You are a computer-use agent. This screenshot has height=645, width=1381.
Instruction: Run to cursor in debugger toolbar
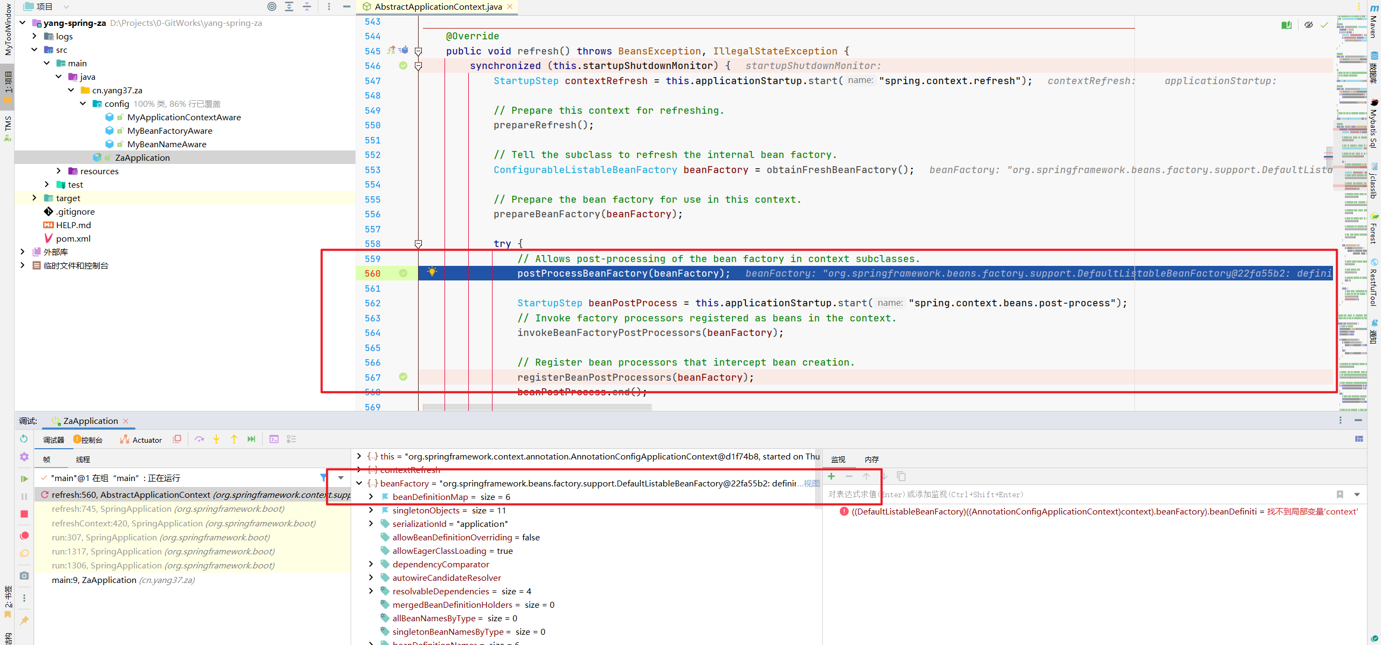[251, 439]
